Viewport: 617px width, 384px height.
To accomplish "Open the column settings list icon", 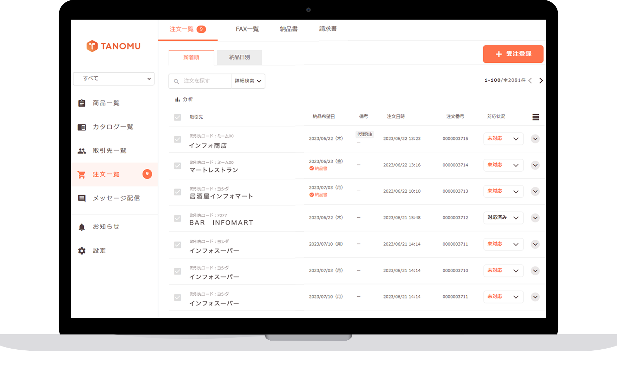I will point(536,117).
